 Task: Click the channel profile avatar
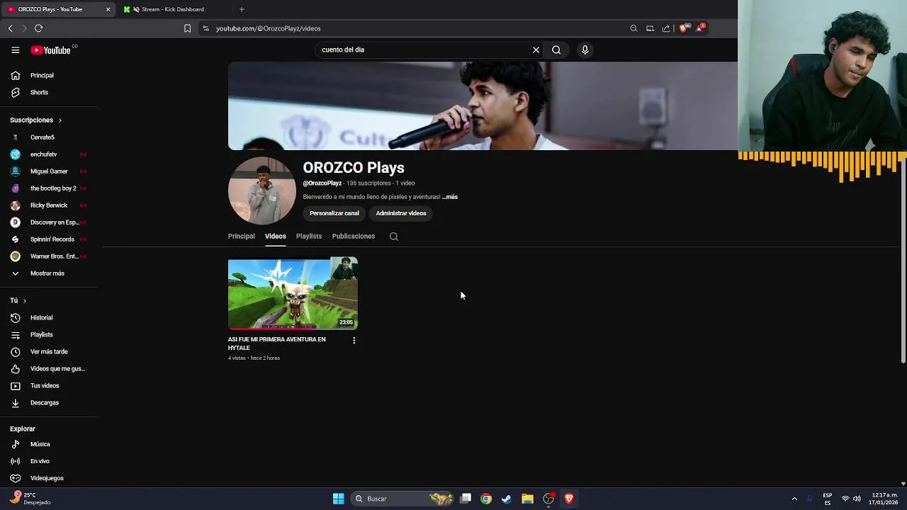tap(261, 191)
